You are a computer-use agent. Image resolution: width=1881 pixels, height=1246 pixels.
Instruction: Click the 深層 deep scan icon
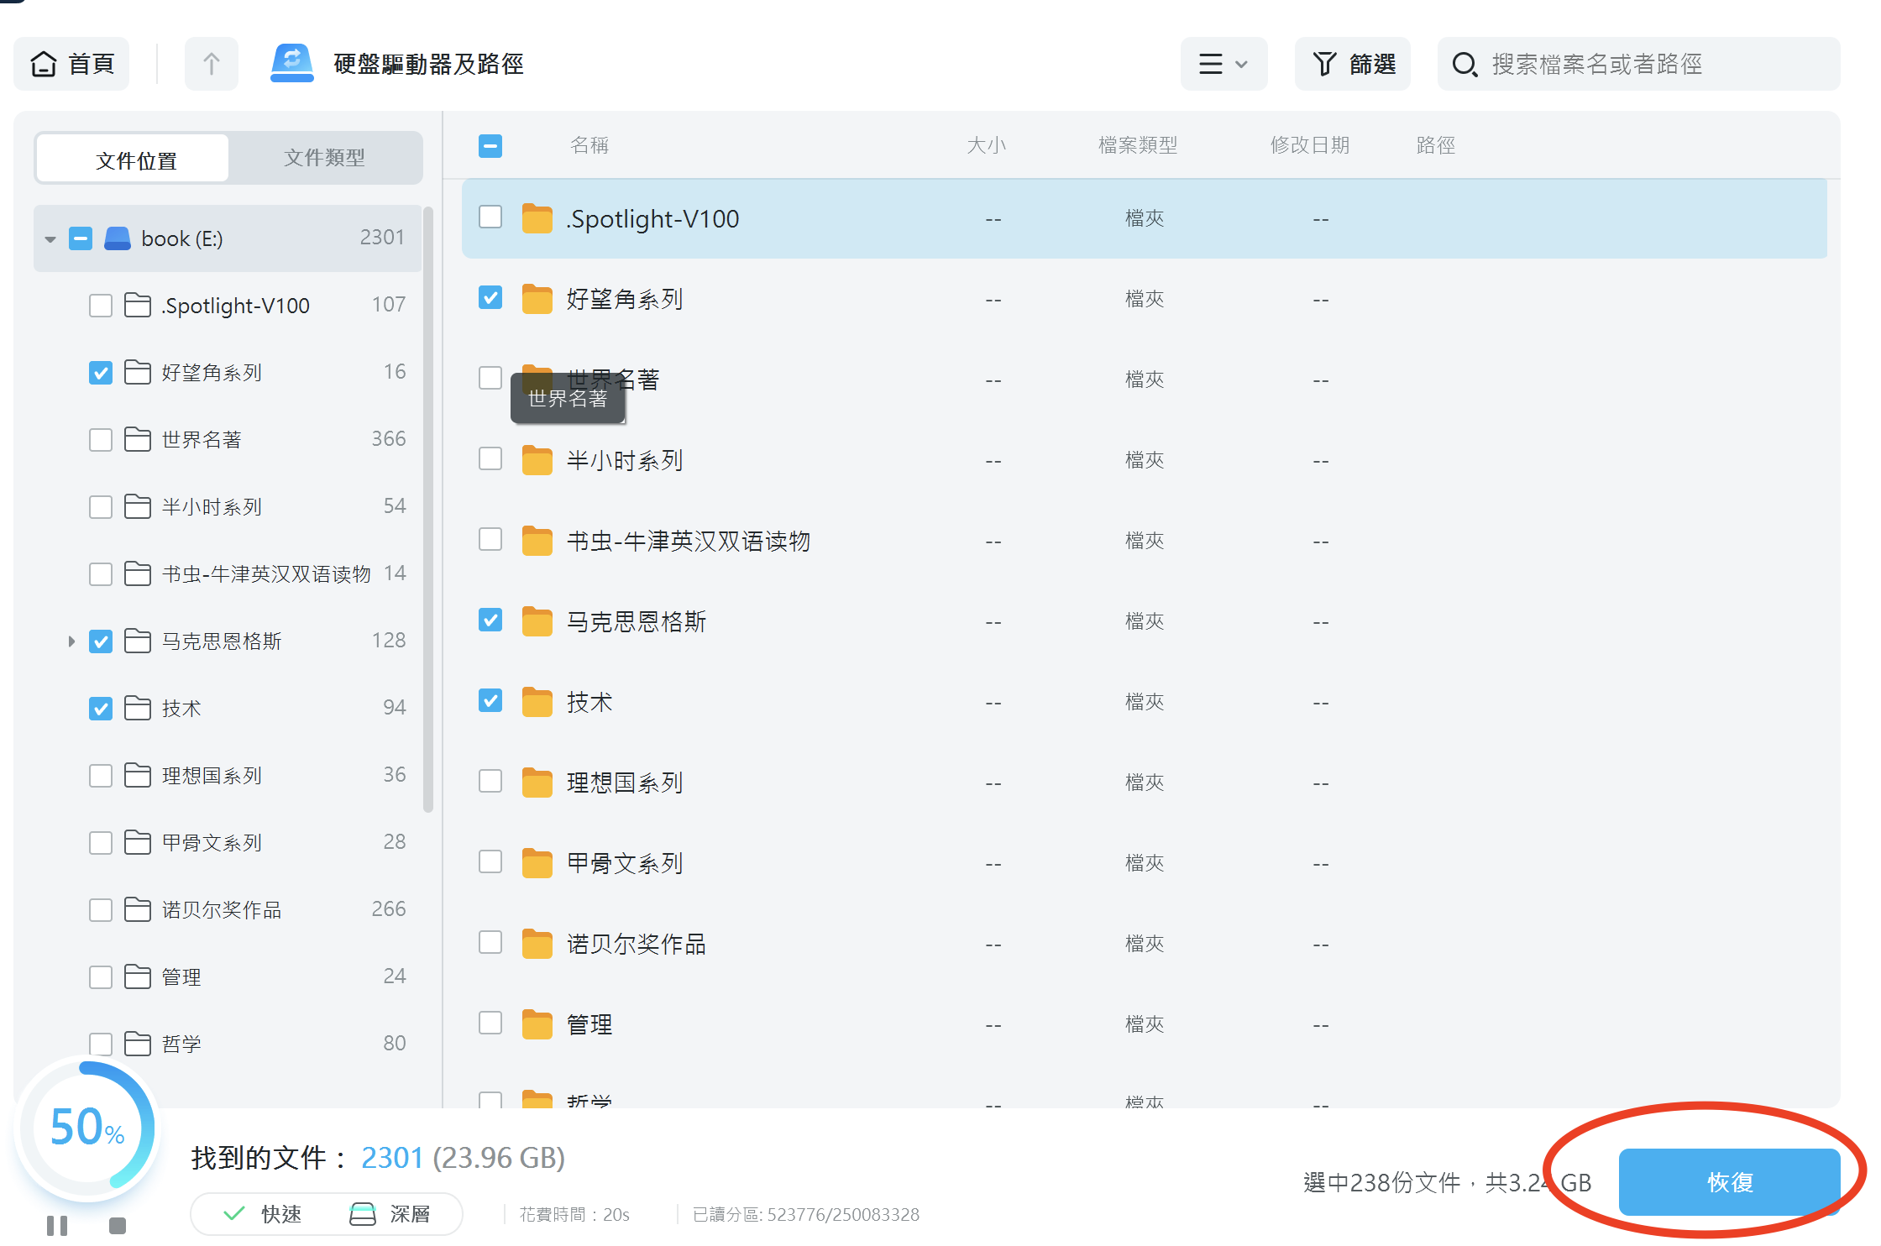click(x=363, y=1214)
